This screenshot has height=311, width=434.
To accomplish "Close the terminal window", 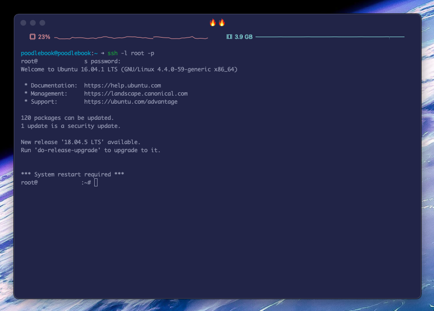I will [23, 23].
